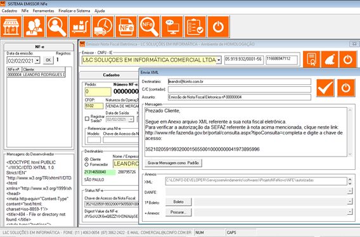Open the products hand-cart toolbar icon
Image resolution: width=360 pixels, height=237 pixels.
80,27
